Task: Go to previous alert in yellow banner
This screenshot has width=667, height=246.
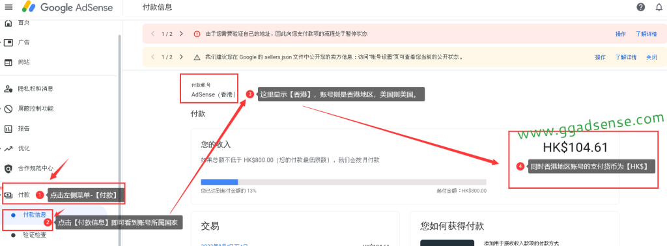Action: click(x=152, y=57)
